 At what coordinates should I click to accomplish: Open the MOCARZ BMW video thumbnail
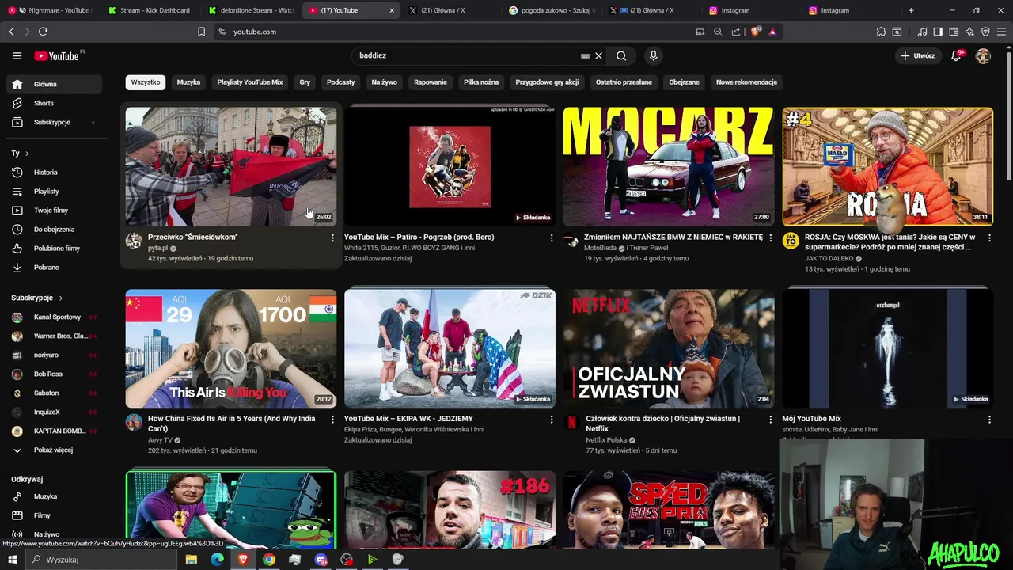669,166
